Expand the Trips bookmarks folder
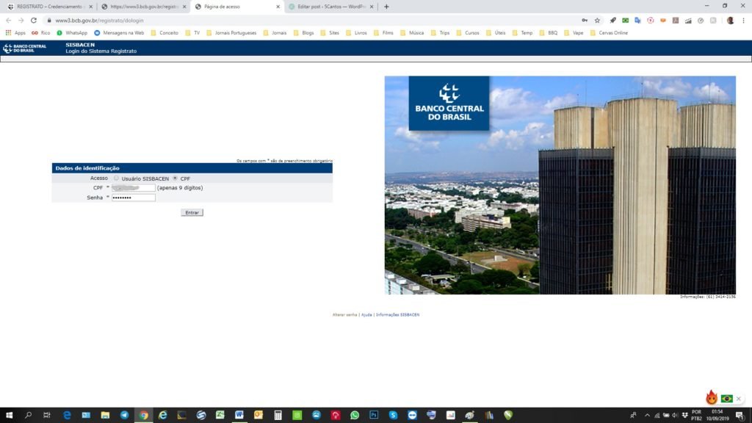Image resolution: width=752 pixels, height=423 pixels. pyautogui.click(x=440, y=32)
